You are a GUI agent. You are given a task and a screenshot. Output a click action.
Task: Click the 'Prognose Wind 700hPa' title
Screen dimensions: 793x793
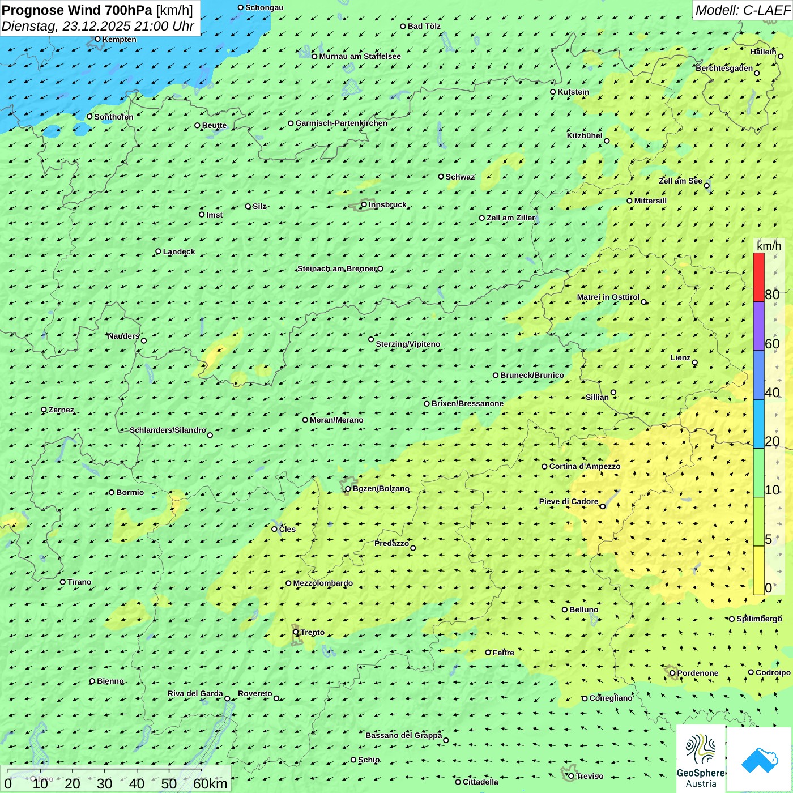[77, 10]
